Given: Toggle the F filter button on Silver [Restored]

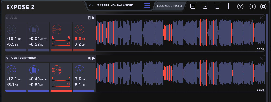Looking at the screenshot, I should tap(89, 58).
